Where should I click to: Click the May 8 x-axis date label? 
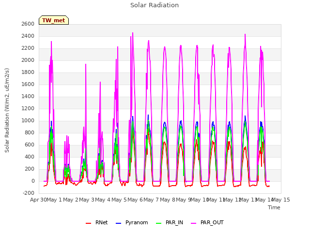168,200
